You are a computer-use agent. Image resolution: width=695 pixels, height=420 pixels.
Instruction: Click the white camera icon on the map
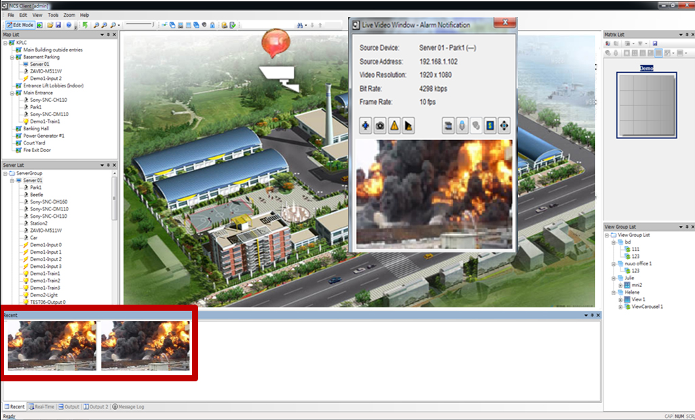click(x=280, y=78)
